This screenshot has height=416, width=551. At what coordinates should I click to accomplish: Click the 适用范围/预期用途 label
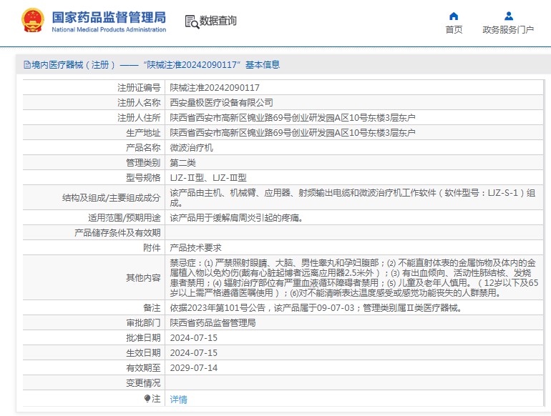(124, 218)
